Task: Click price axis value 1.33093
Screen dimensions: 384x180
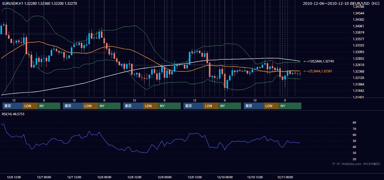Action: pyautogui.click(x=358, y=52)
